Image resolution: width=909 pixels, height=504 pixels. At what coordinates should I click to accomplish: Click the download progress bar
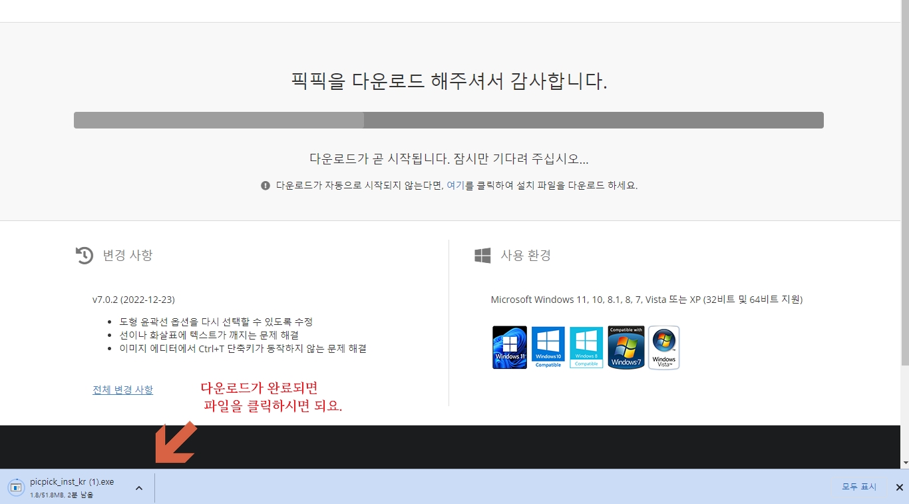(x=449, y=120)
